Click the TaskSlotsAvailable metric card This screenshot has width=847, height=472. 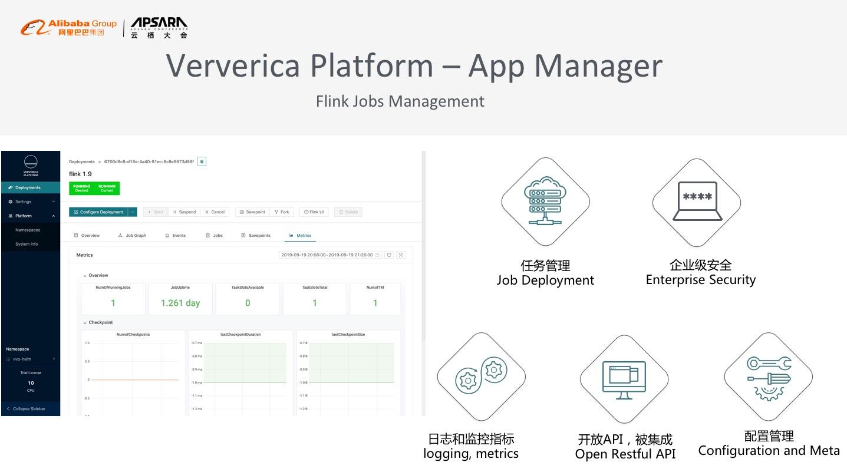248,299
